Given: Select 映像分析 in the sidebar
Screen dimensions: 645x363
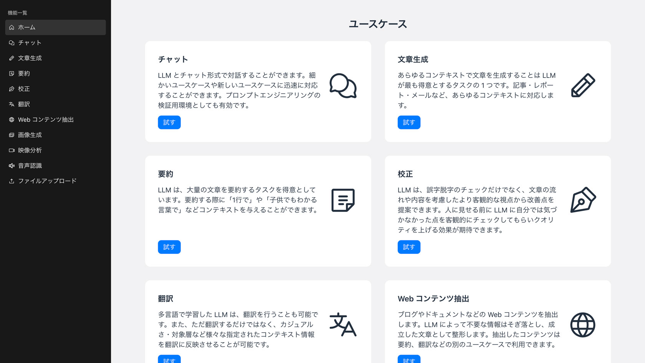Looking at the screenshot, I should coord(55,150).
